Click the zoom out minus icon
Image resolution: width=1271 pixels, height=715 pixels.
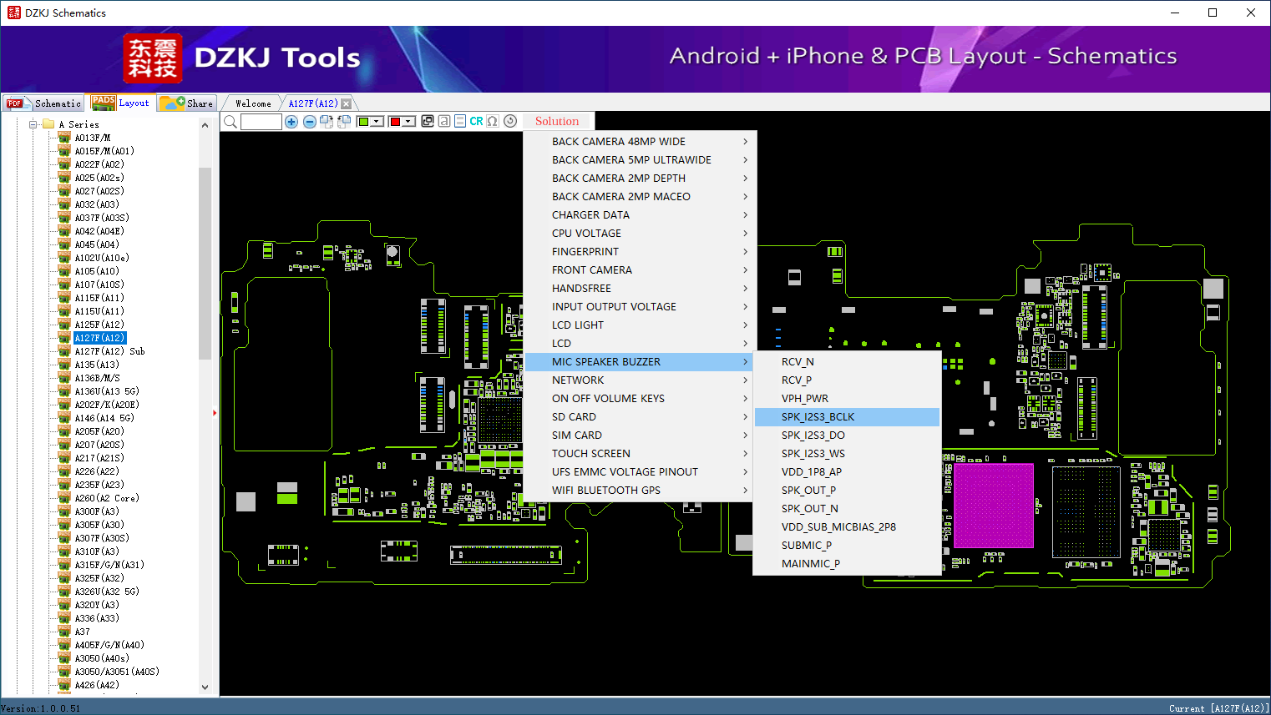pyautogui.click(x=310, y=122)
